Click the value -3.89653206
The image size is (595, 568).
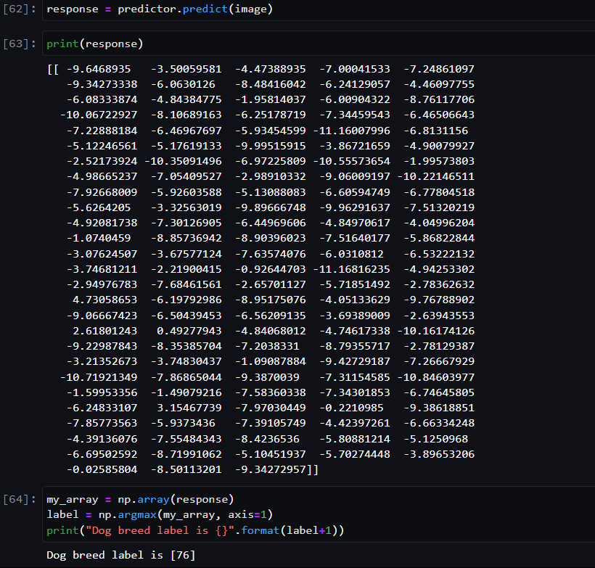pyautogui.click(x=439, y=454)
